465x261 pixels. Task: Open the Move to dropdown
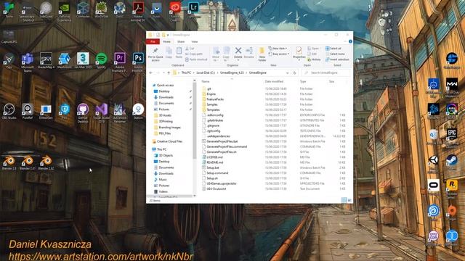tap(216, 54)
